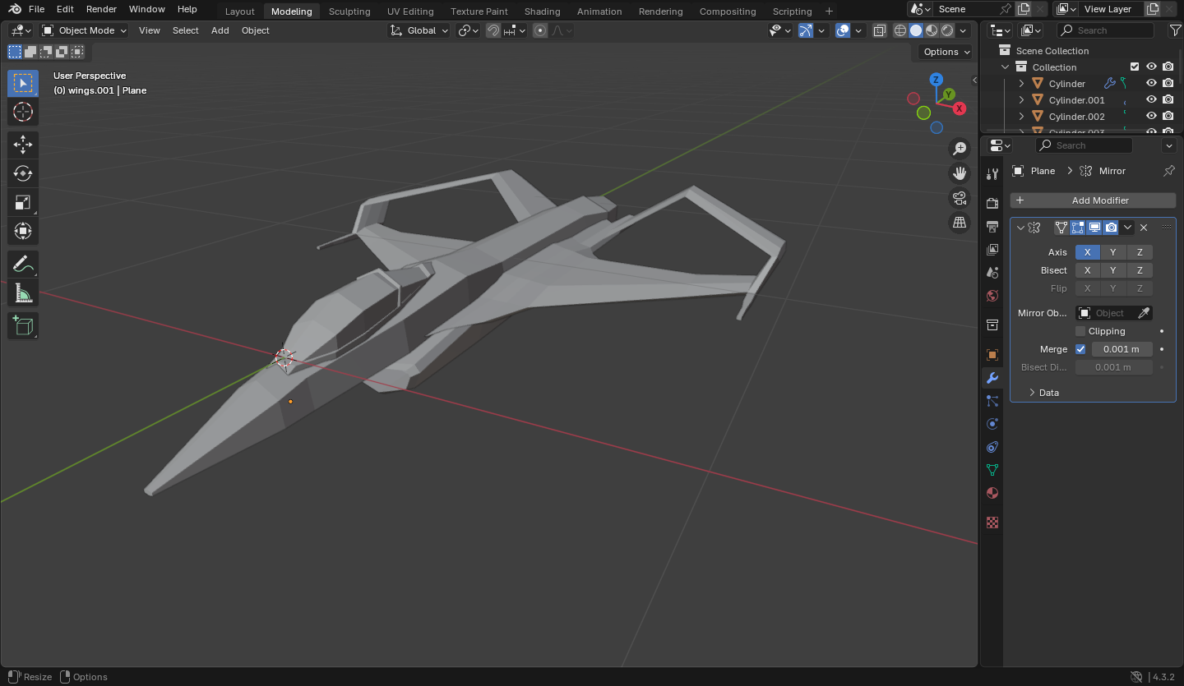
Task: Open the File menu
Action: [x=36, y=9]
